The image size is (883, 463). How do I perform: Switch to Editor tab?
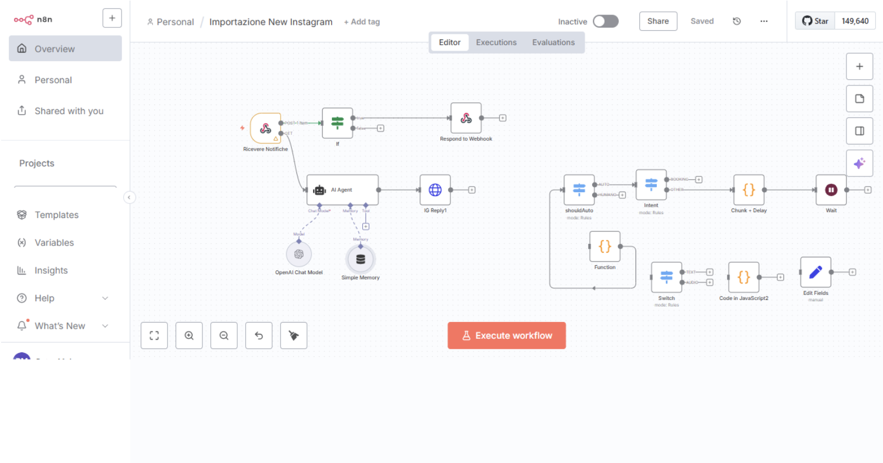click(x=449, y=42)
